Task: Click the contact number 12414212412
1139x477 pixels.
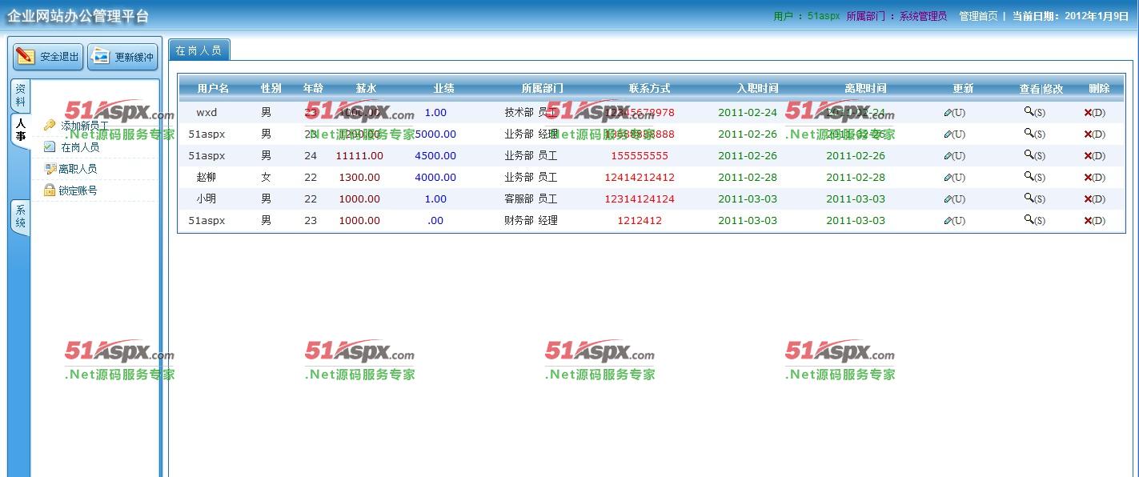Action: pyautogui.click(x=640, y=178)
